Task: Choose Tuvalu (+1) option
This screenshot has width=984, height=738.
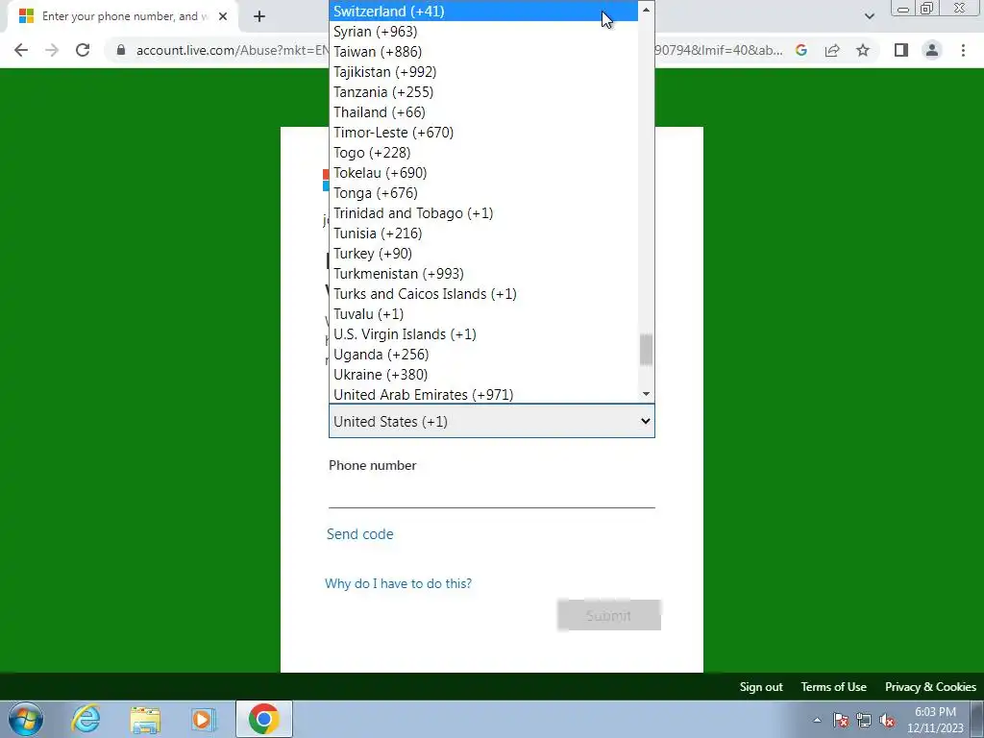Action: (x=483, y=314)
